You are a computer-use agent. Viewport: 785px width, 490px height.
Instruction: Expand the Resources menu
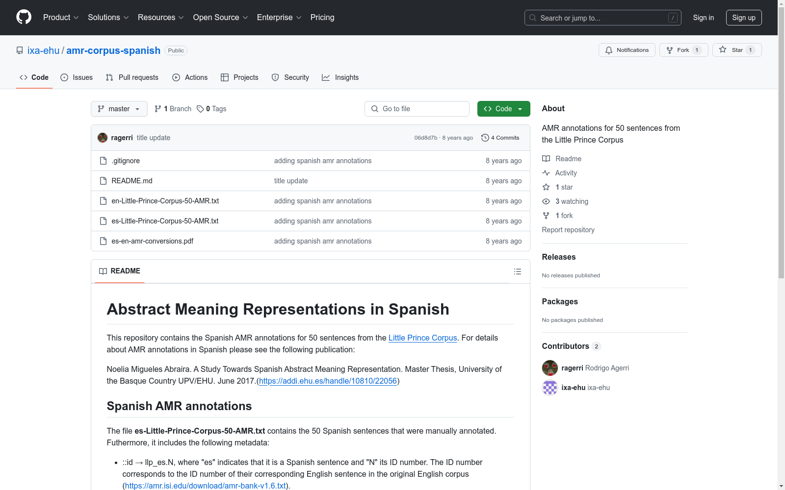[161, 18]
